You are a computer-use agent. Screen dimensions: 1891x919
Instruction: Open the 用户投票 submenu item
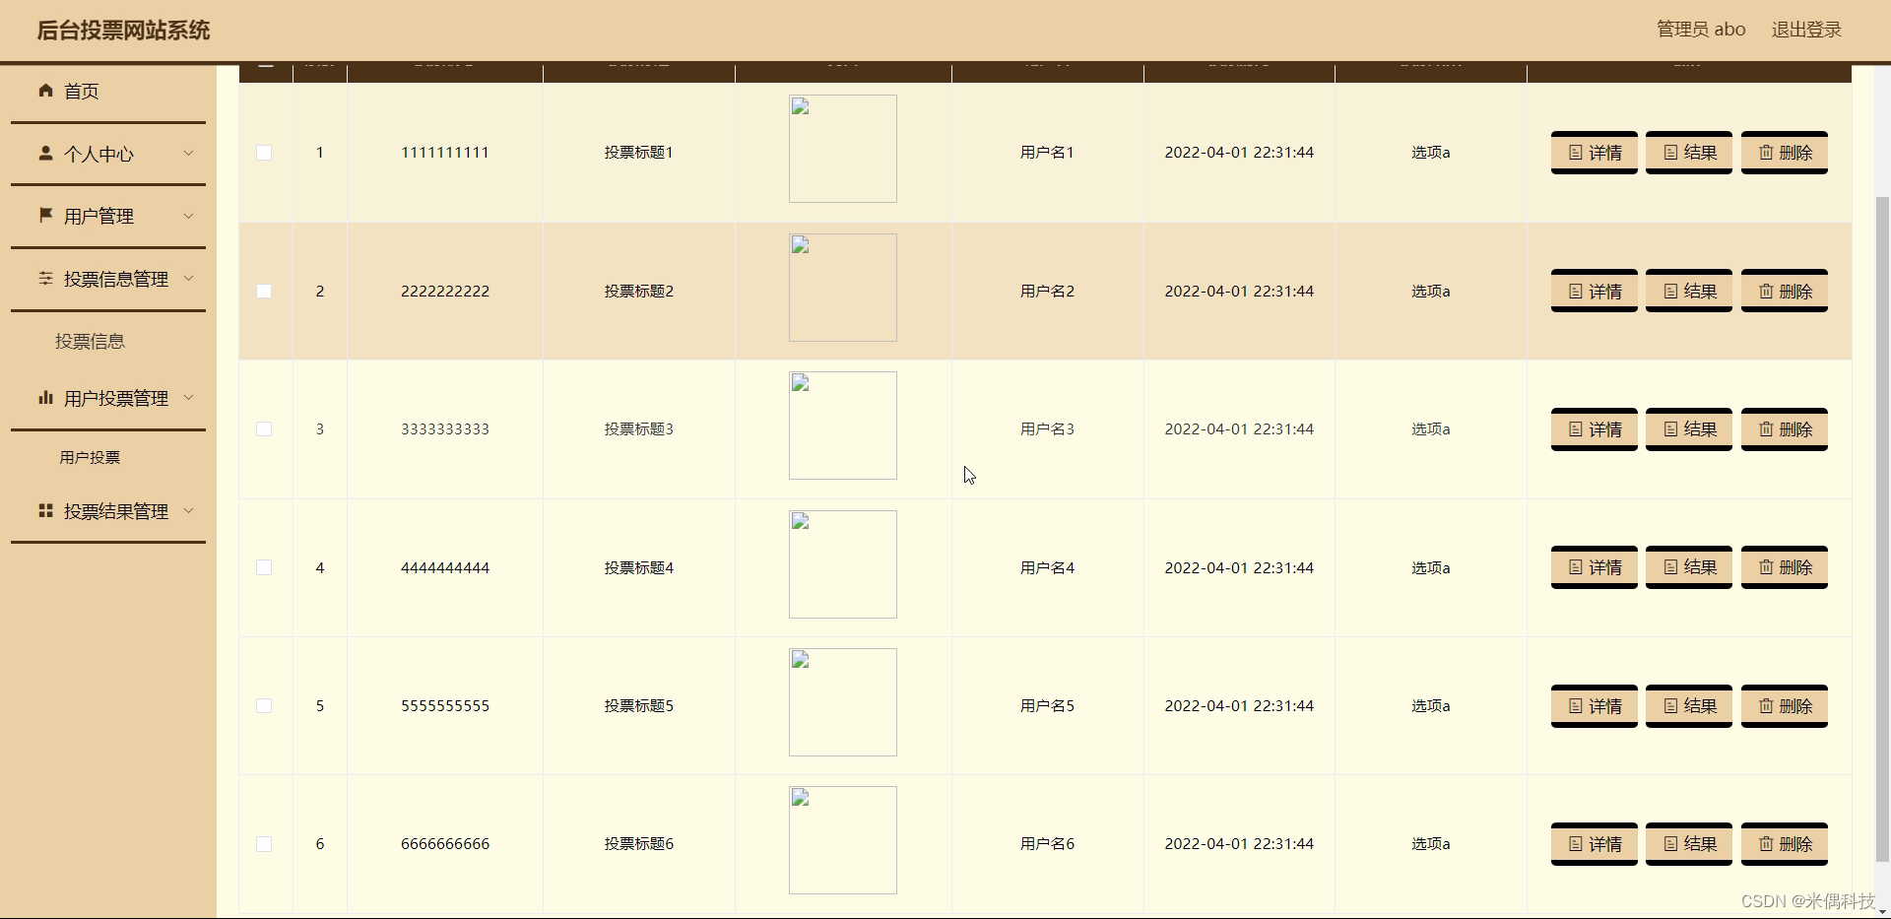[x=90, y=456]
